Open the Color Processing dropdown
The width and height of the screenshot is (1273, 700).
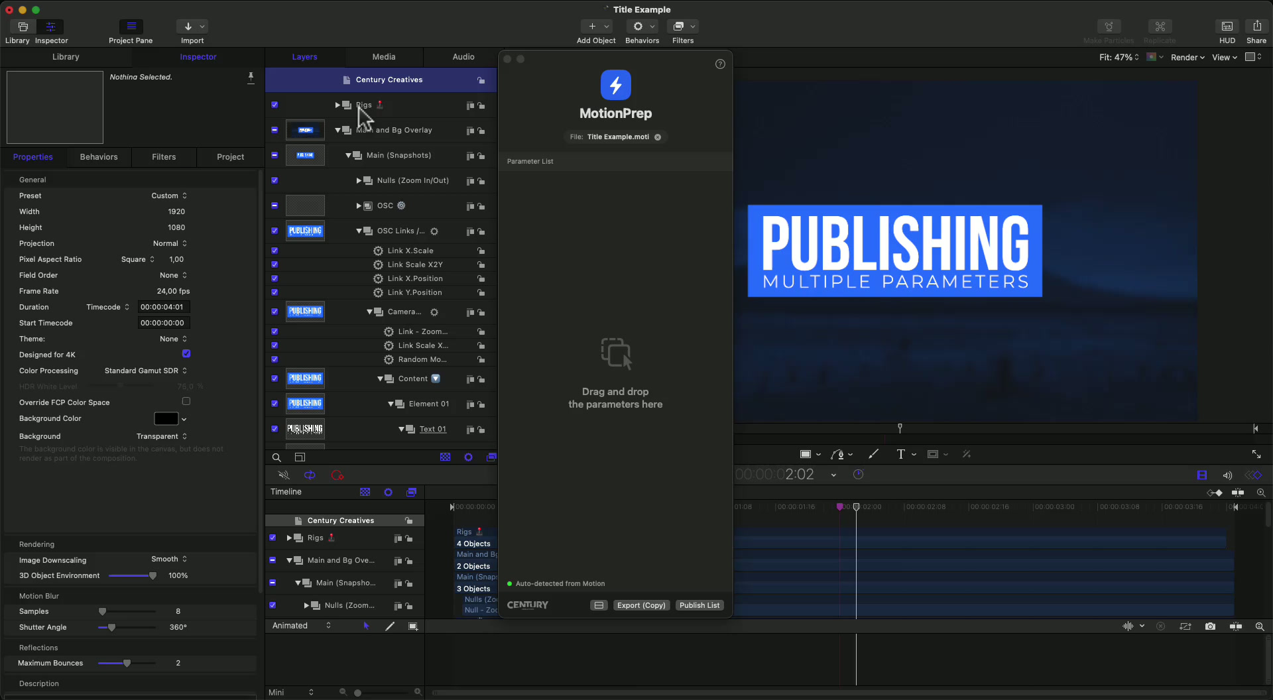click(146, 371)
